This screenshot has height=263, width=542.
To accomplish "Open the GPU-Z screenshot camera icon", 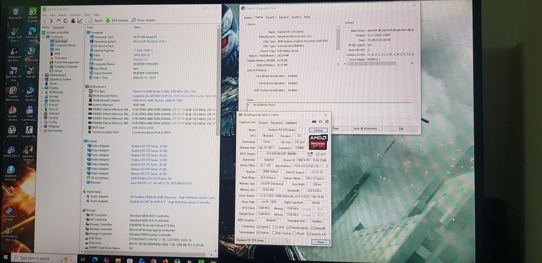I will tap(314, 122).
